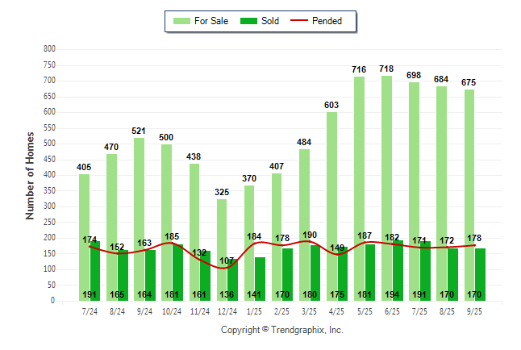The image size is (521, 350).
Task: Click the 7/24 x-axis label
Action: tap(90, 310)
